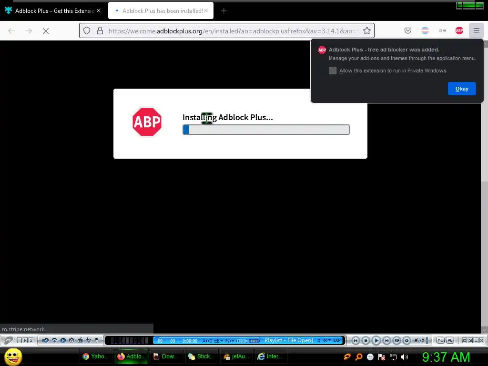Switch to Sticky notes taskbar item
This screenshot has height=366, width=488.
click(x=201, y=356)
